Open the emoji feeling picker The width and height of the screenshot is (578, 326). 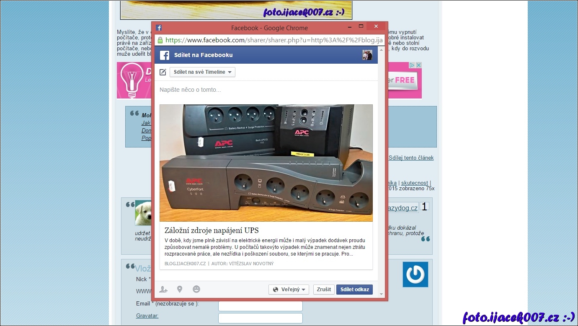pos(196,289)
